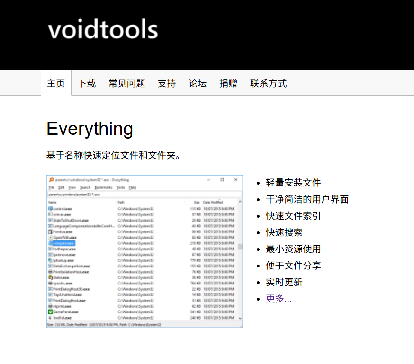Visit the 论坛 forum link
Image resolution: width=414 pixels, height=364 pixels.
(198, 83)
